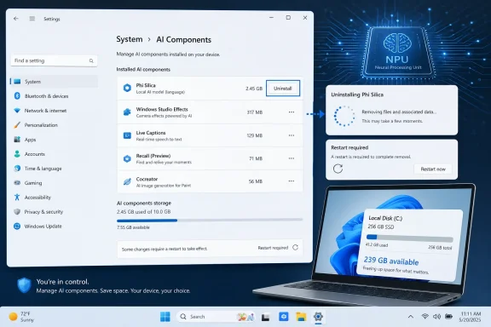The image size is (491, 327).
Task: Click the Restart now button
Action: 433,169
